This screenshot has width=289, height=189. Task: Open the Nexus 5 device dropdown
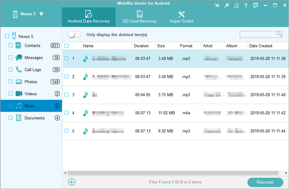41,14
